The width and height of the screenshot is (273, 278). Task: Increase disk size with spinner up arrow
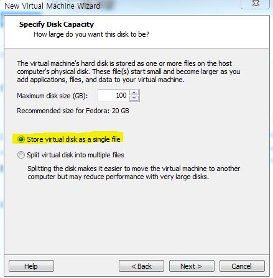tap(134, 93)
